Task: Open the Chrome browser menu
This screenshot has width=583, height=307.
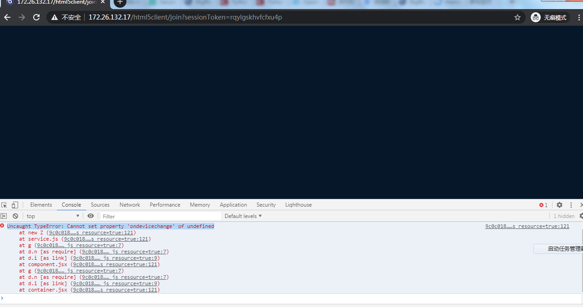Action: tap(578, 17)
